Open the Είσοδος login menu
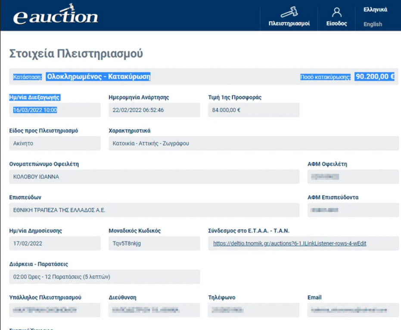 pos(336,24)
